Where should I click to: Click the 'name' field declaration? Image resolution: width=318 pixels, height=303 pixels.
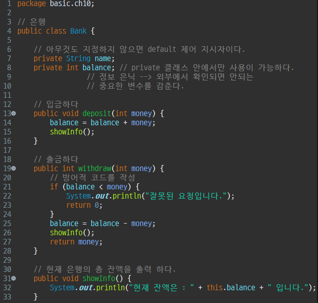[x=102, y=59]
